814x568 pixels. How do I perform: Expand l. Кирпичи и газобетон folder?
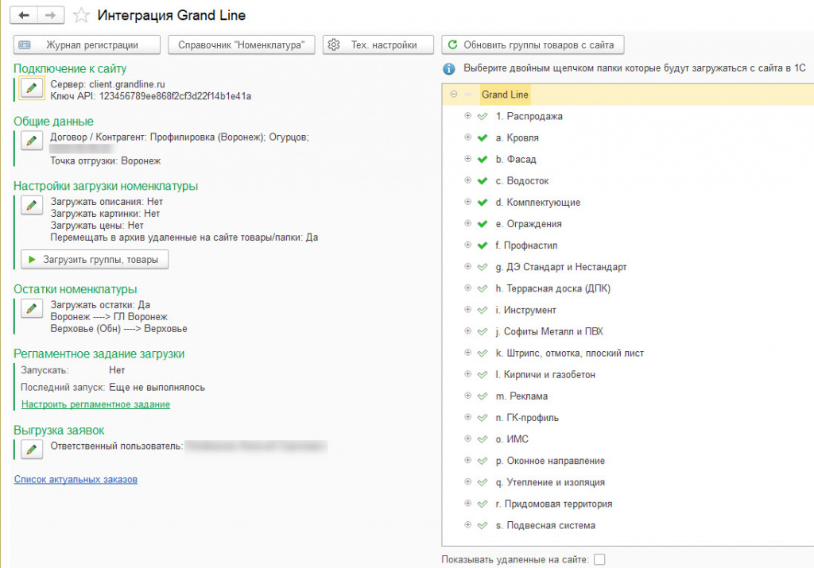point(467,374)
